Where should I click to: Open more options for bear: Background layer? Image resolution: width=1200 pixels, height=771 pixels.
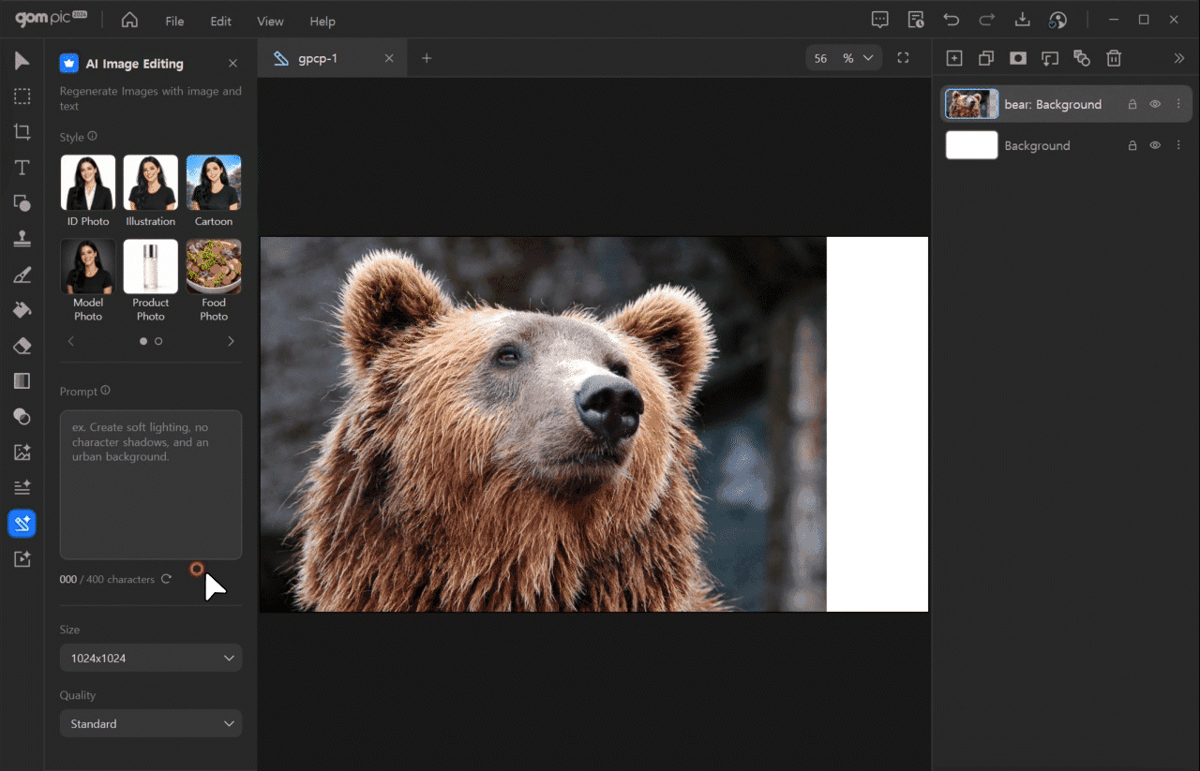pos(1178,104)
